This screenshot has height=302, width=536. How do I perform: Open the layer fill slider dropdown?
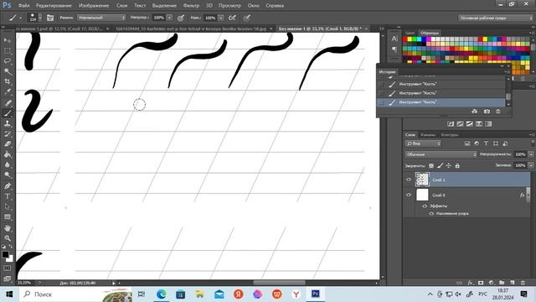(531, 165)
